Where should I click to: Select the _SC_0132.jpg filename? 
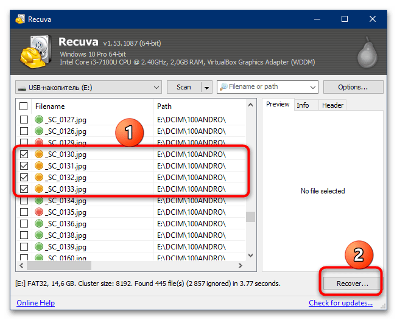66,178
